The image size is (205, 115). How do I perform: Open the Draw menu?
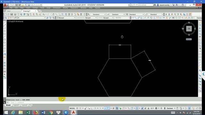48,8
